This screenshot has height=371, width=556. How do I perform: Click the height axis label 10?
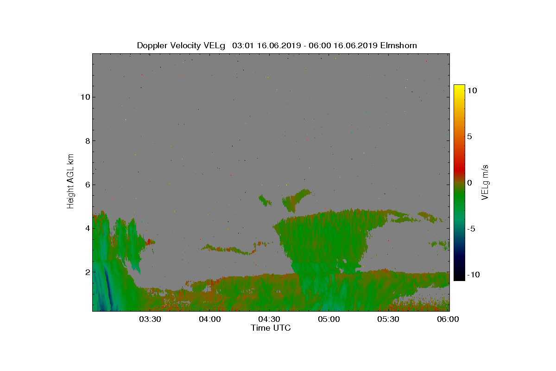(x=84, y=97)
